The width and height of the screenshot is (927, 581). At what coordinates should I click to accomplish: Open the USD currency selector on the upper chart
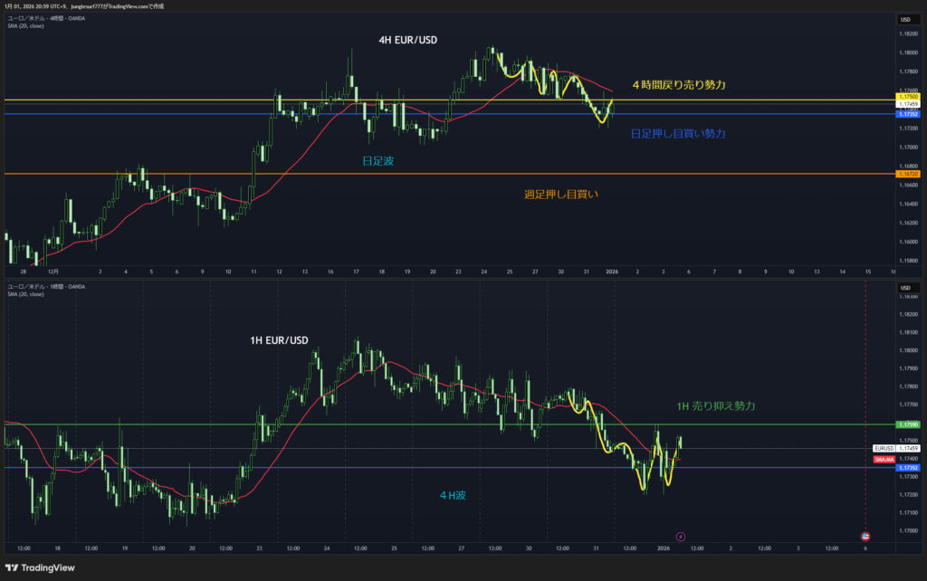(x=905, y=19)
